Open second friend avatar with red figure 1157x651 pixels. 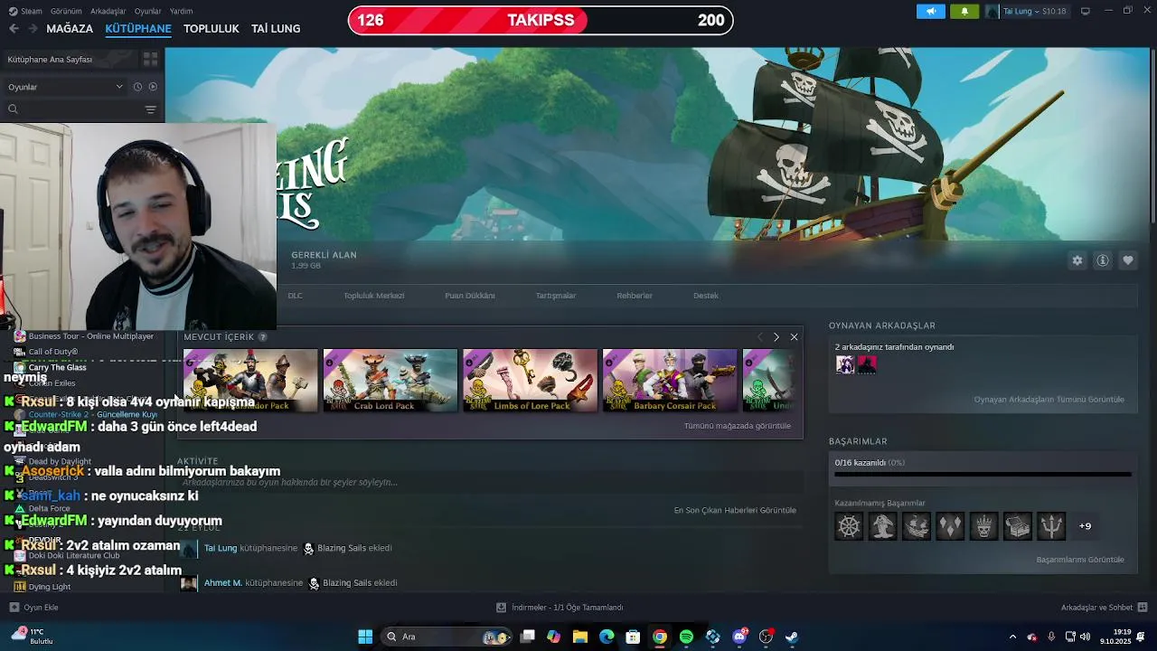[x=867, y=364]
